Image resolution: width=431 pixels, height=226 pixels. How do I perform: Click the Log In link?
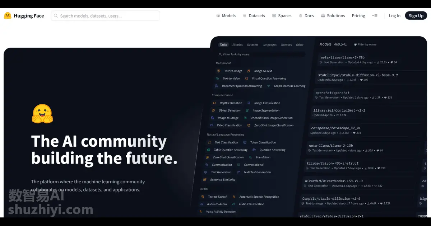[395, 16]
